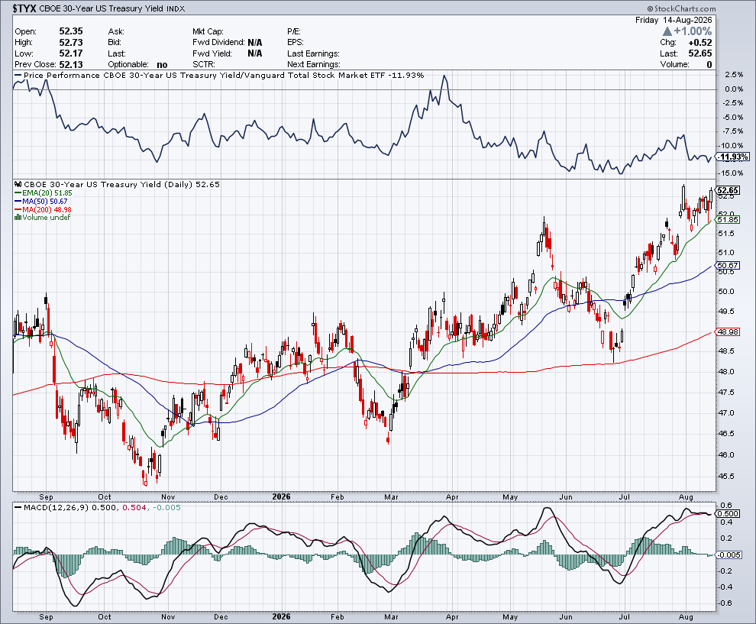Click the Last Earnings label
The height and width of the screenshot is (624, 756).
[313, 53]
